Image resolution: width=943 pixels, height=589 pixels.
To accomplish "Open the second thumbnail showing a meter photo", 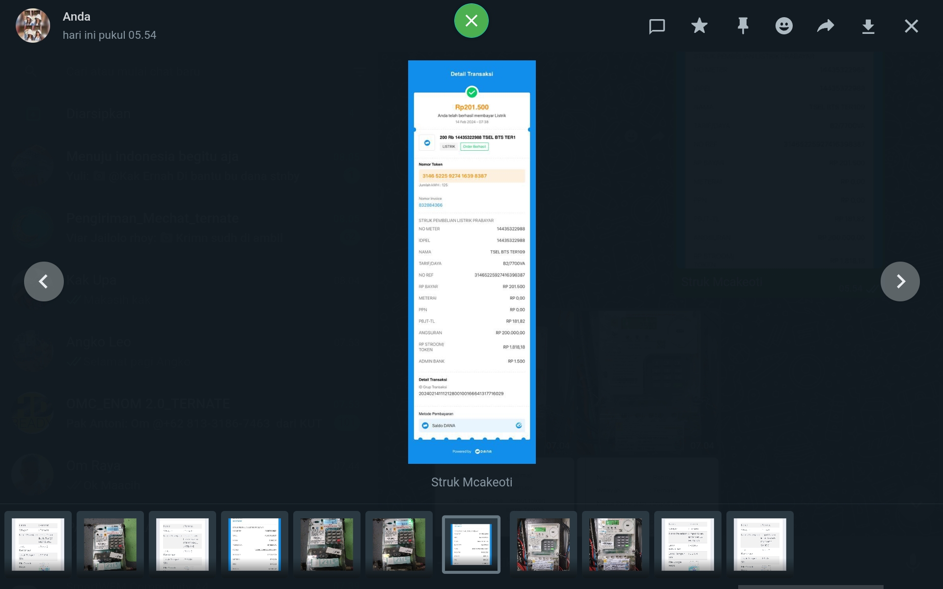I will [x=110, y=544].
